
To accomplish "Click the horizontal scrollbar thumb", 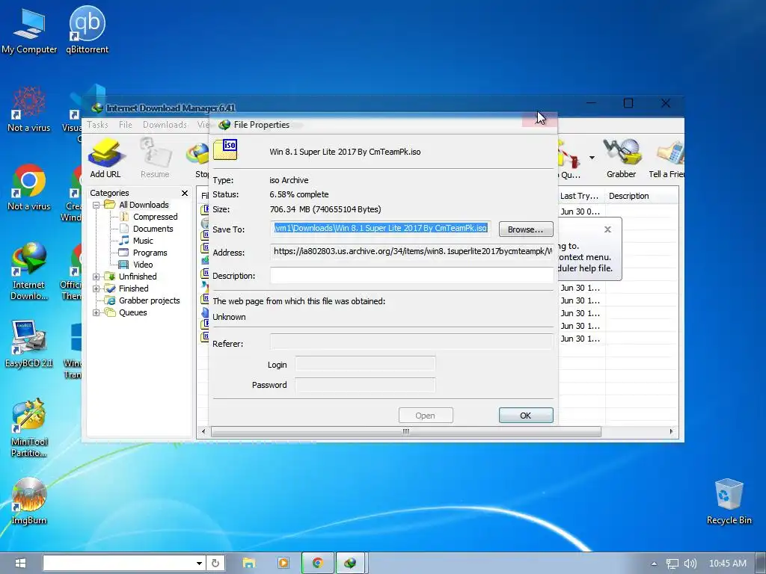I will click(406, 432).
